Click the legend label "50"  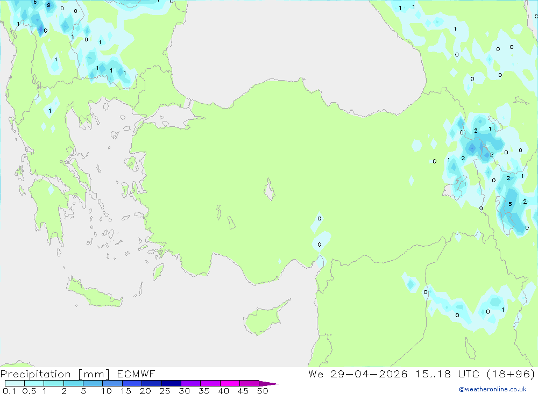tap(263, 391)
